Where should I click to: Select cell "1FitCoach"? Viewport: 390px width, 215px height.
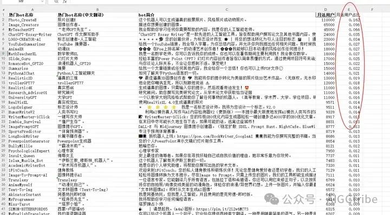(x=18, y=170)
